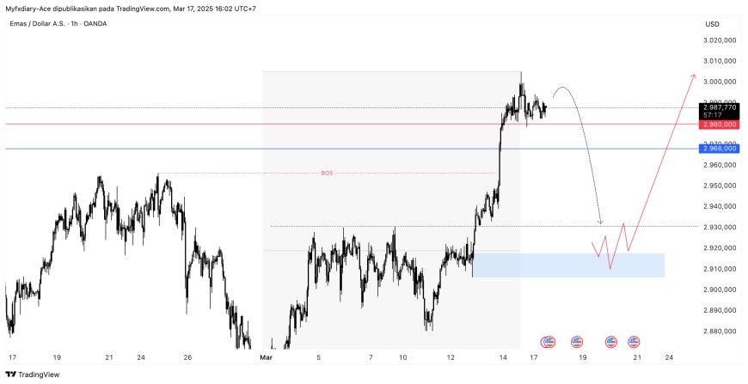Click the red 2.980,000 price label

pos(718,124)
